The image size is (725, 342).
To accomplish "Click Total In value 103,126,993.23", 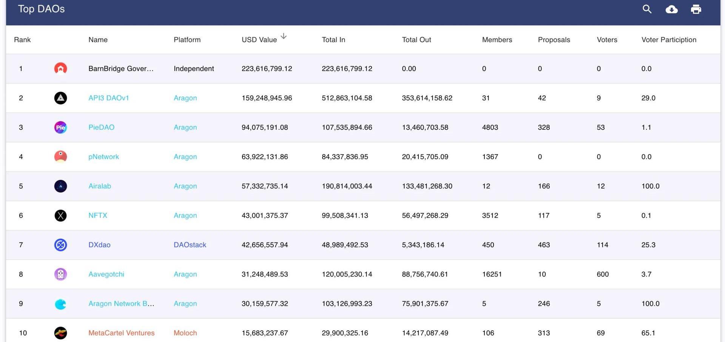I will (347, 304).
